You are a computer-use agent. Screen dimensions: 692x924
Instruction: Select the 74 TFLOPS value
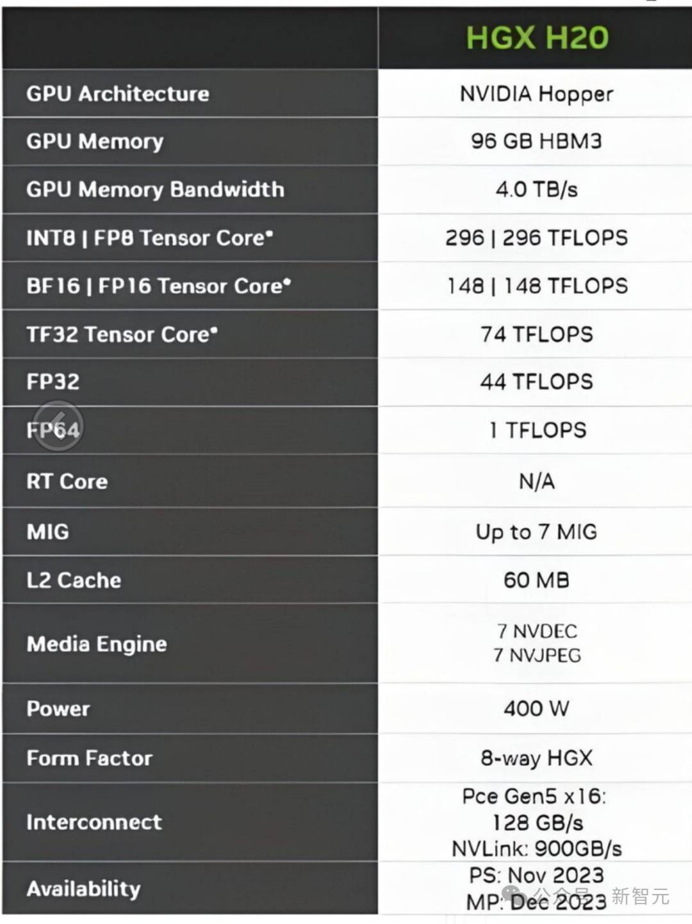coord(536,334)
